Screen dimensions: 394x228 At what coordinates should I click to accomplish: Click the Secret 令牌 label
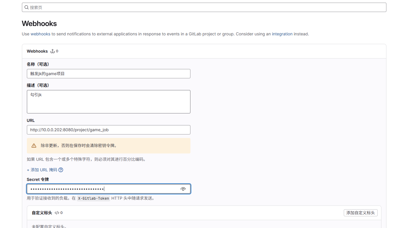click(x=38, y=179)
